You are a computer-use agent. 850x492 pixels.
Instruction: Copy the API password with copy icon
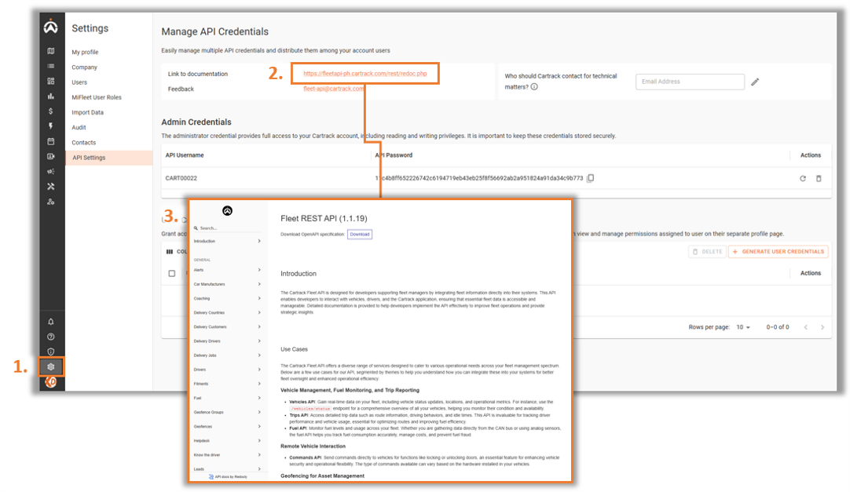591,178
